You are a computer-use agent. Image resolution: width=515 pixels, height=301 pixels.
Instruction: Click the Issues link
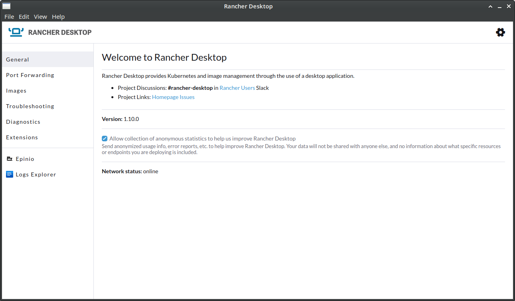pyautogui.click(x=187, y=97)
